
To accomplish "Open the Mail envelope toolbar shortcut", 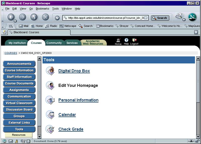I will 23,26.
